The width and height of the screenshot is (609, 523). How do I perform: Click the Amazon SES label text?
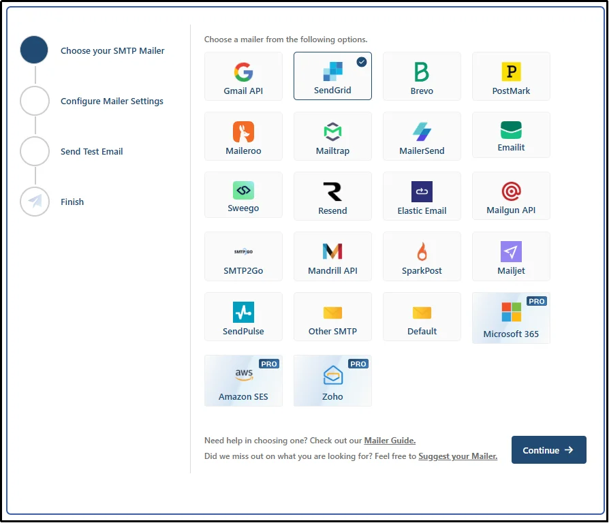243,396
